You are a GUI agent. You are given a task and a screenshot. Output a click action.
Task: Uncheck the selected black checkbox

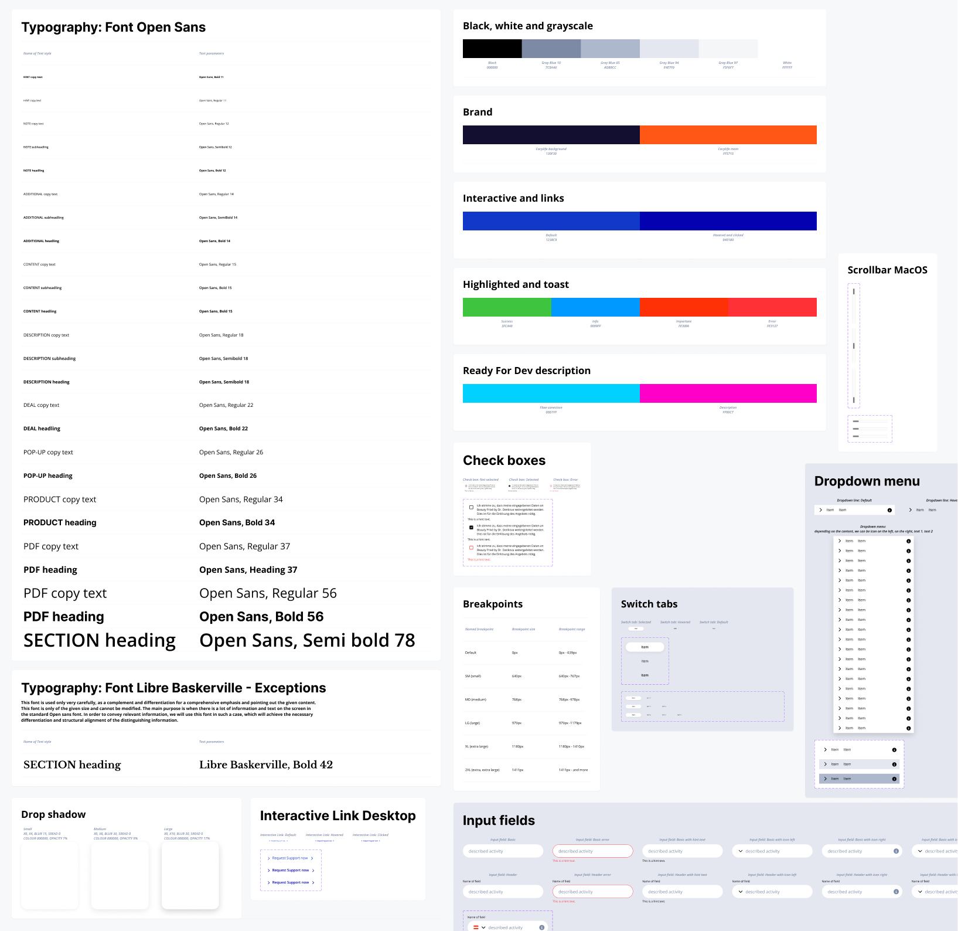471,527
